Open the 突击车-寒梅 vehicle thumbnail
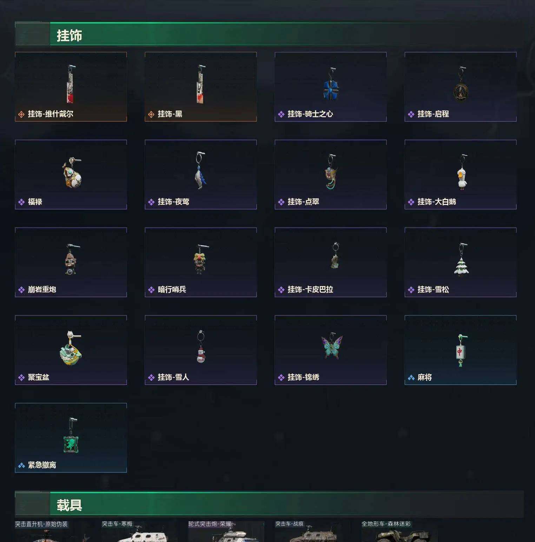The width and height of the screenshot is (535, 542). tap(139, 531)
